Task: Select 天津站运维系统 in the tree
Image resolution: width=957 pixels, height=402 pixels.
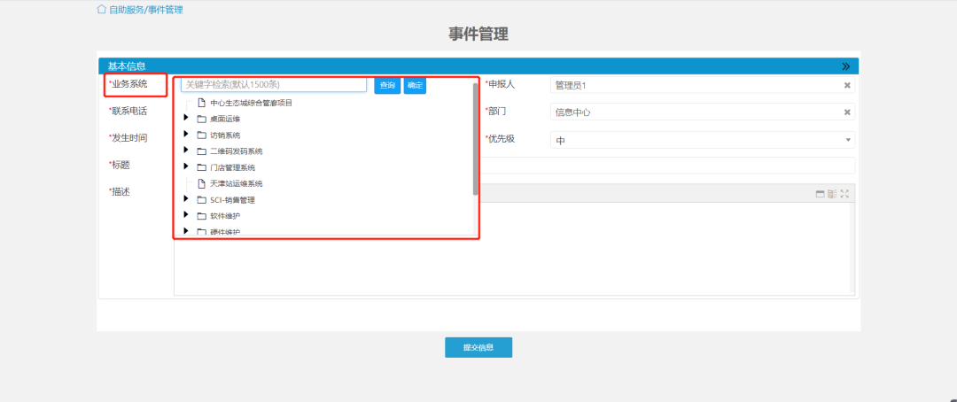Action: point(236,183)
